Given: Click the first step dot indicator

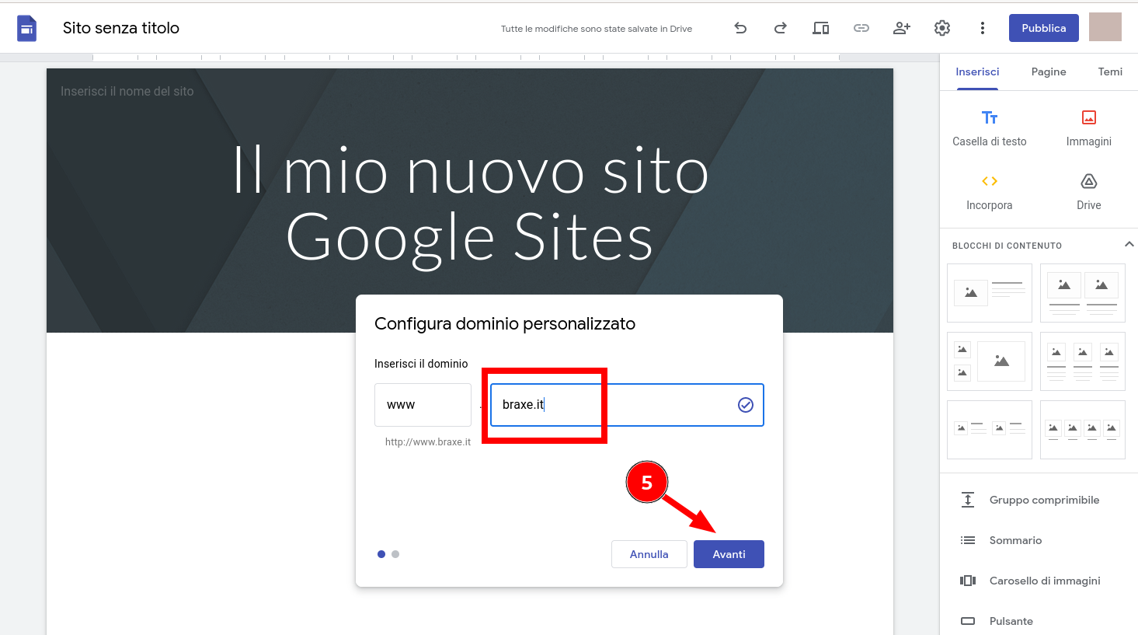Looking at the screenshot, I should click(x=381, y=554).
